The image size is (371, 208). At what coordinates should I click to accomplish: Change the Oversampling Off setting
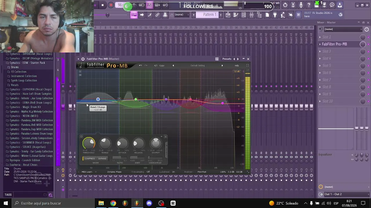coord(148,172)
